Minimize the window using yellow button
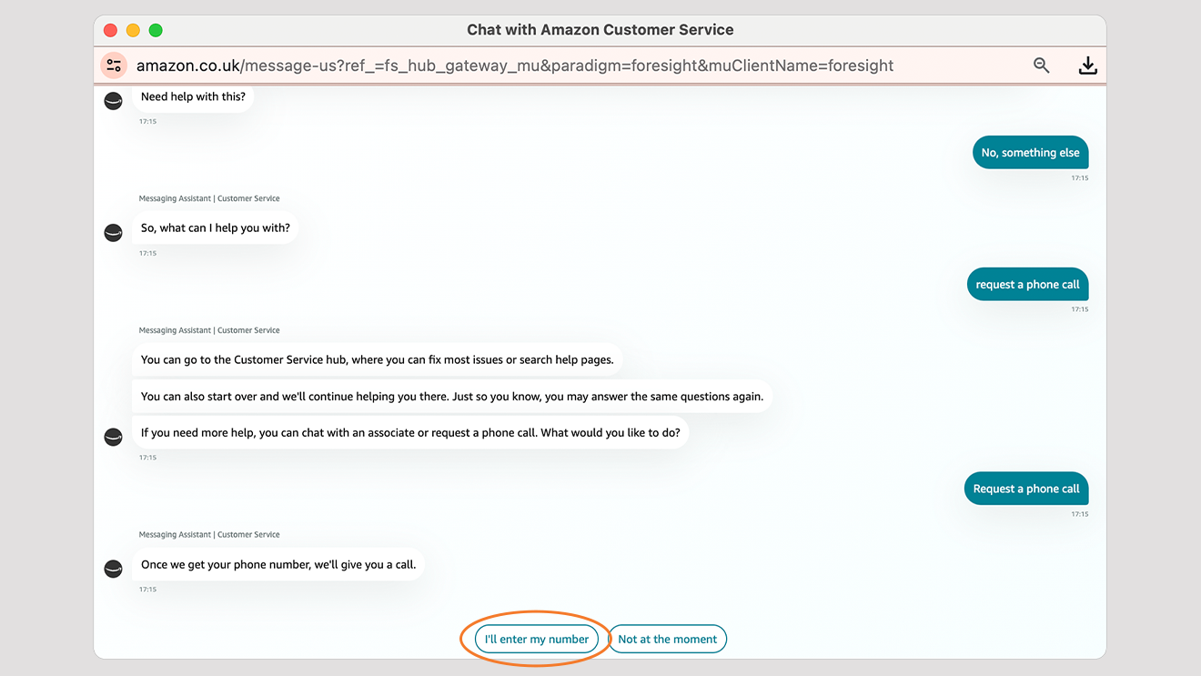The image size is (1201, 676). tap(133, 30)
